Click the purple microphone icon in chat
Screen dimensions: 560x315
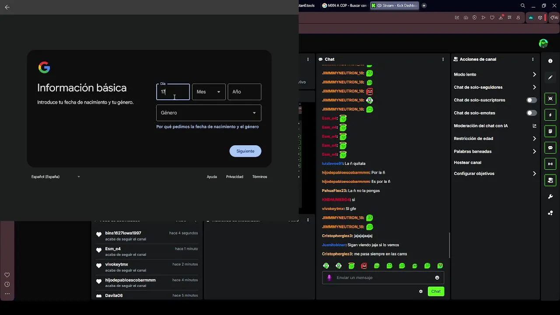tap(329, 277)
